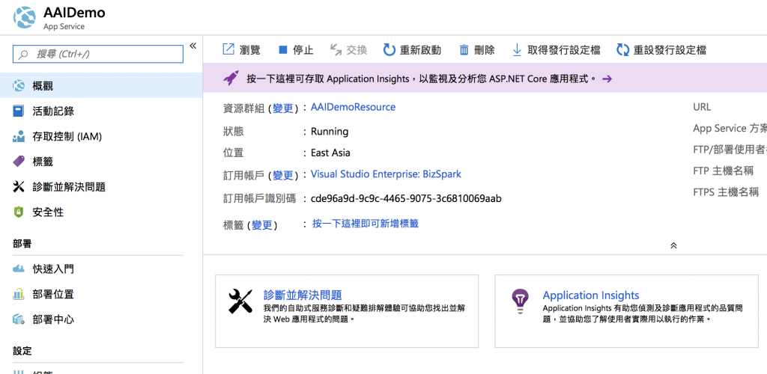
Task: Click the wrench and screwdriver card icon
Action: coord(240,301)
